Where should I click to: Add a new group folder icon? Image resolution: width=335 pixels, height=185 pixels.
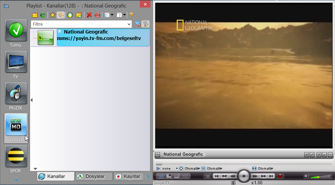78,15
